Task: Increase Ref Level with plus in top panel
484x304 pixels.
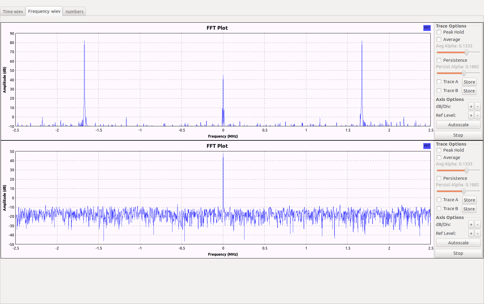Action: point(471,115)
